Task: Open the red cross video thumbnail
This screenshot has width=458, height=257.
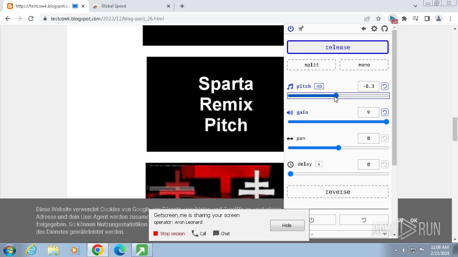Action: point(215,181)
